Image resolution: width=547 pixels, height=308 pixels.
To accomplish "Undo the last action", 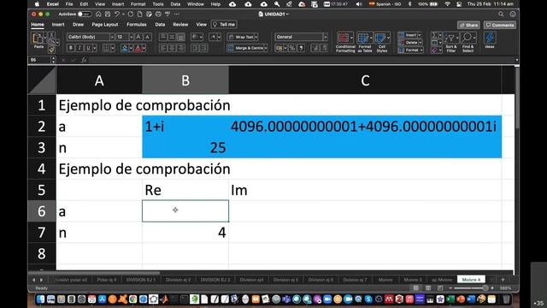I will (117, 15).
